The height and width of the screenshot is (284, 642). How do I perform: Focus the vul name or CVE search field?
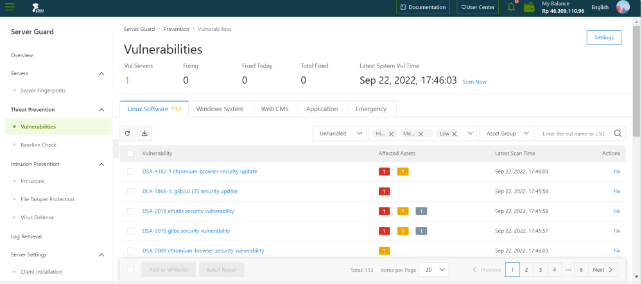pos(575,133)
